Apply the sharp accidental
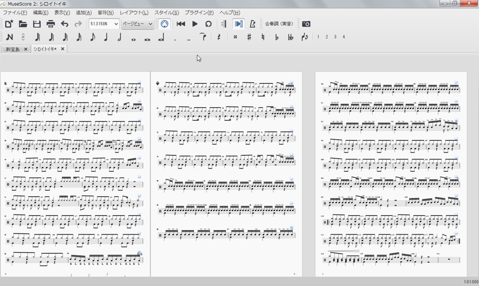 [249, 37]
